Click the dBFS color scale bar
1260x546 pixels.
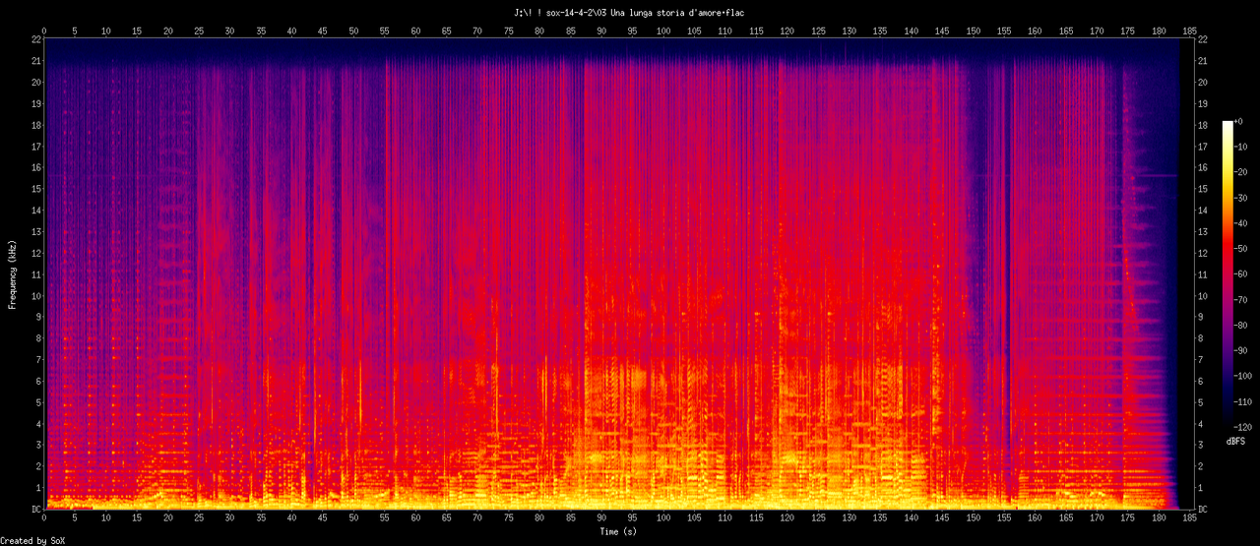pyautogui.click(x=1226, y=274)
